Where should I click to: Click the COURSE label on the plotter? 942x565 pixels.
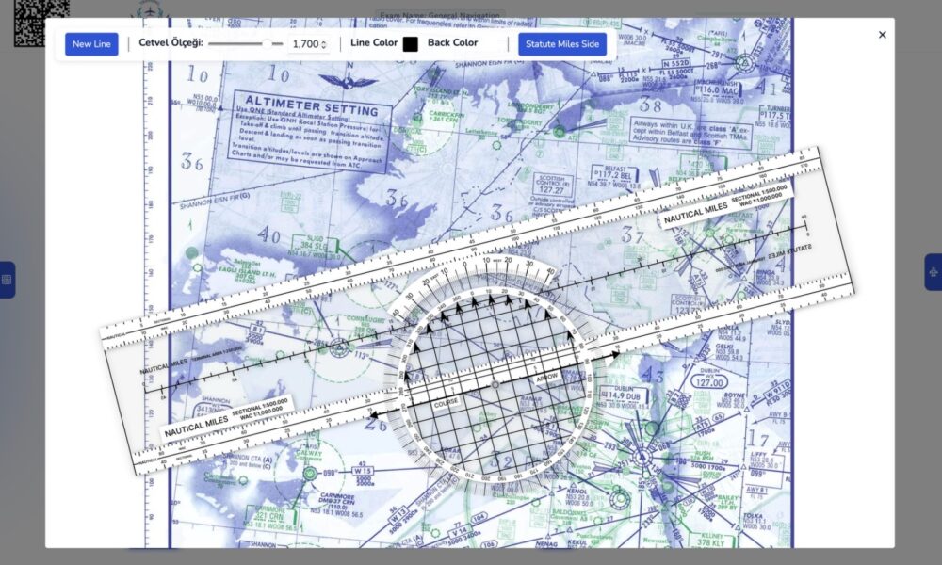tap(446, 402)
